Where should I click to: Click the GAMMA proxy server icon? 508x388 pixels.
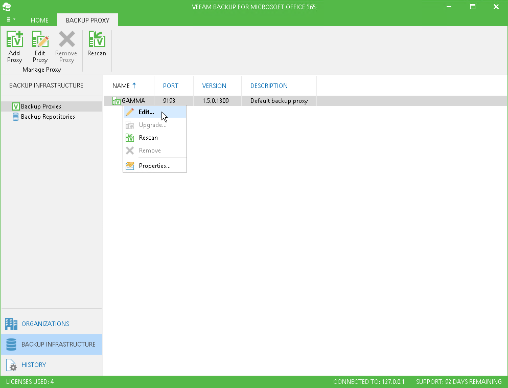[x=117, y=101]
